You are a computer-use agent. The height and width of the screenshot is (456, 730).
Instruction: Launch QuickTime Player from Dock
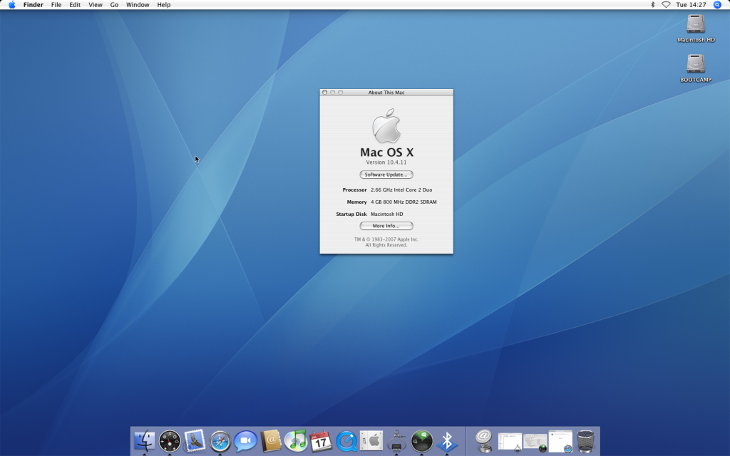coord(346,440)
